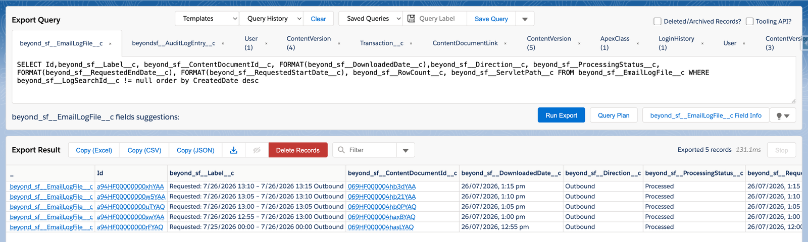Click the Save Query button
Viewport: 808px width, 242px height.
[491, 19]
